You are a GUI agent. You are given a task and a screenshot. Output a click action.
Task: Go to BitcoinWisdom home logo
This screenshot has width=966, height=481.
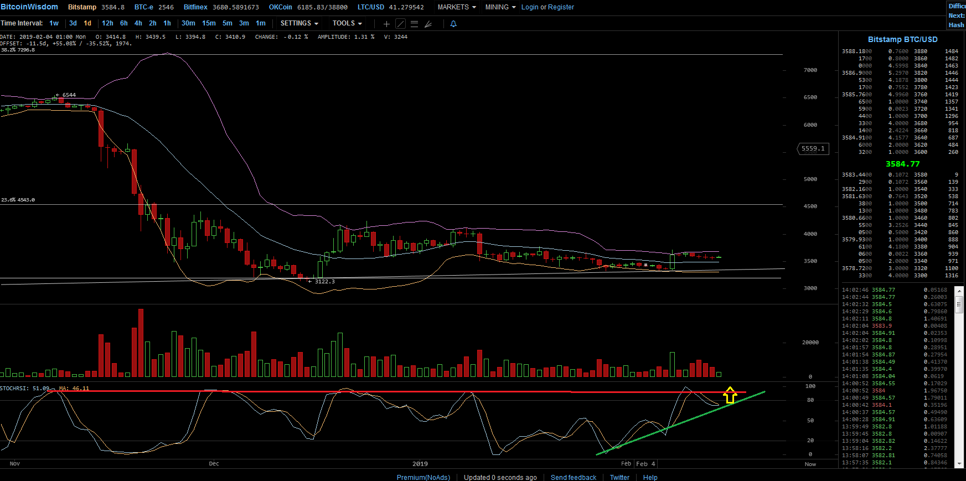tap(29, 7)
